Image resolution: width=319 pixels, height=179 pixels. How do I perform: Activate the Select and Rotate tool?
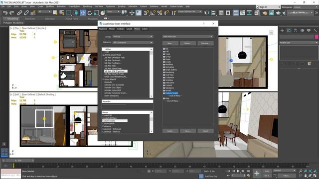(x=90, y=13)
